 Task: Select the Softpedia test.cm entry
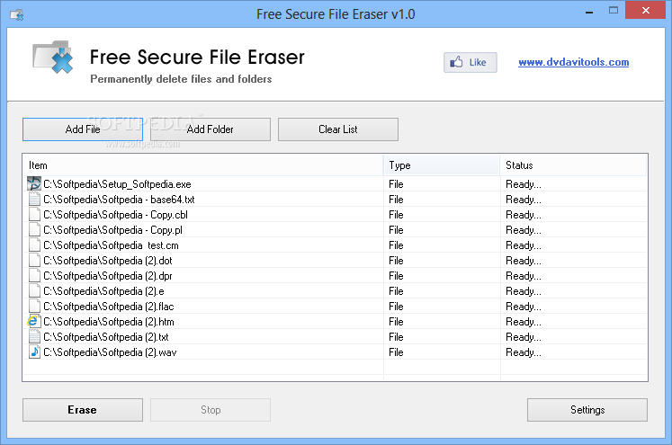336,245
